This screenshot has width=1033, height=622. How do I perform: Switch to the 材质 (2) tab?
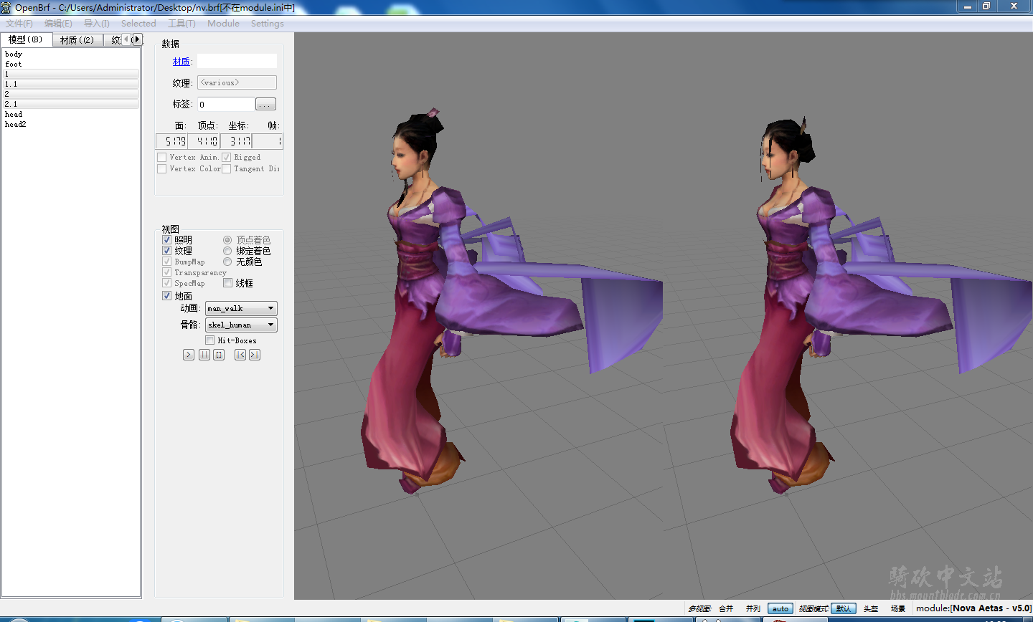[77, 40]
